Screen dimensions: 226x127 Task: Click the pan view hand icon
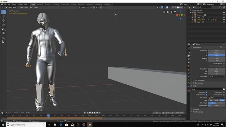(x=171, y=12)
